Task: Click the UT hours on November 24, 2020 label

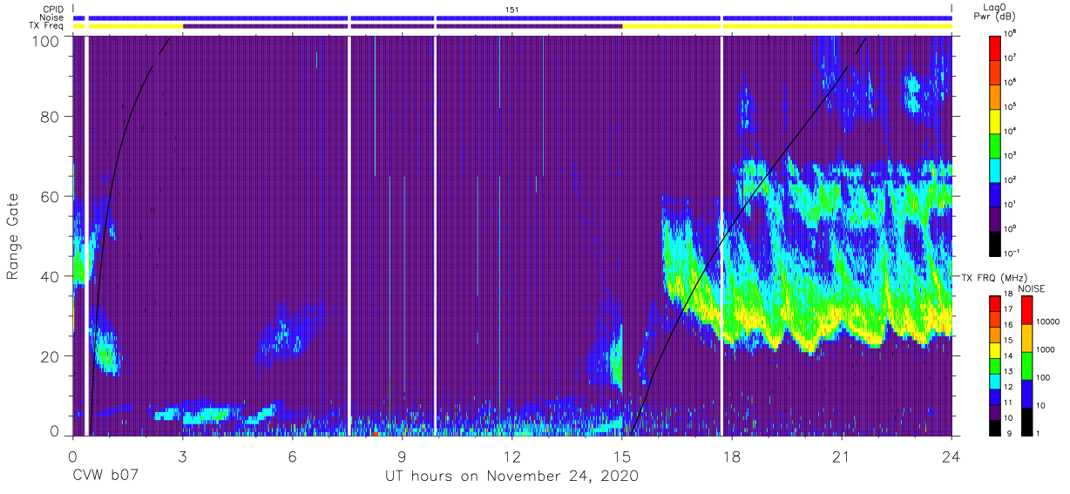Action: tap(512, 477)
